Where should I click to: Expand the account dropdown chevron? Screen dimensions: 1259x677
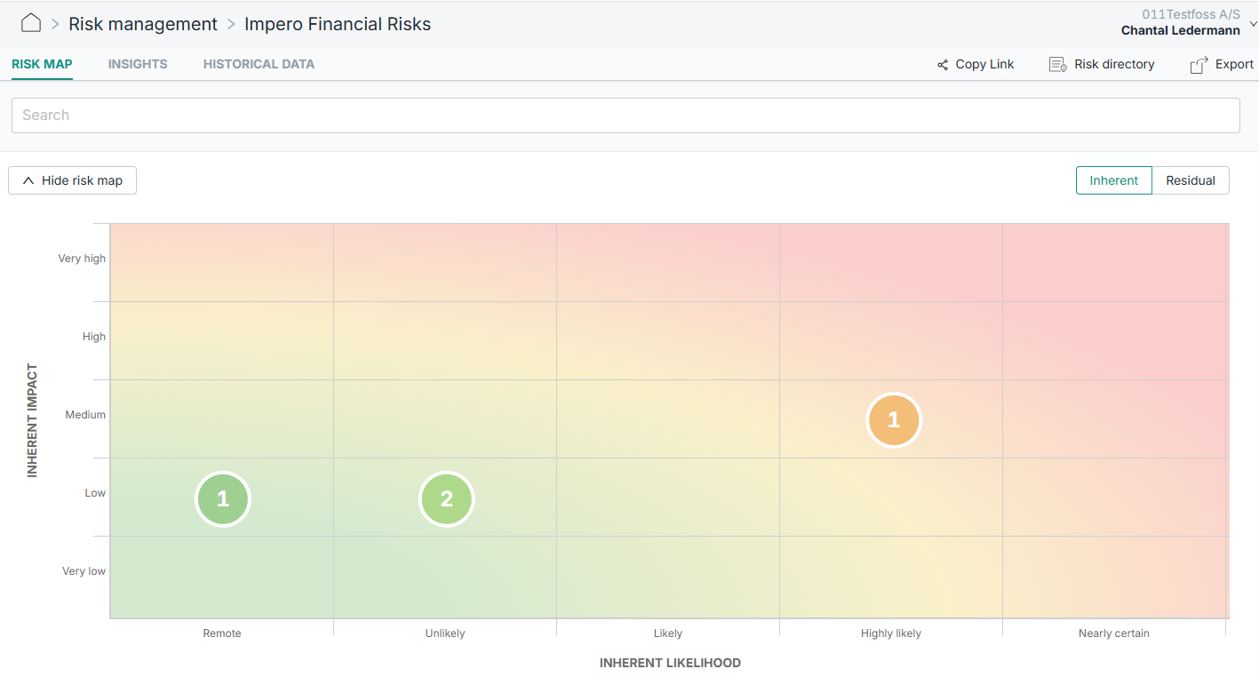pos(1253,24)
